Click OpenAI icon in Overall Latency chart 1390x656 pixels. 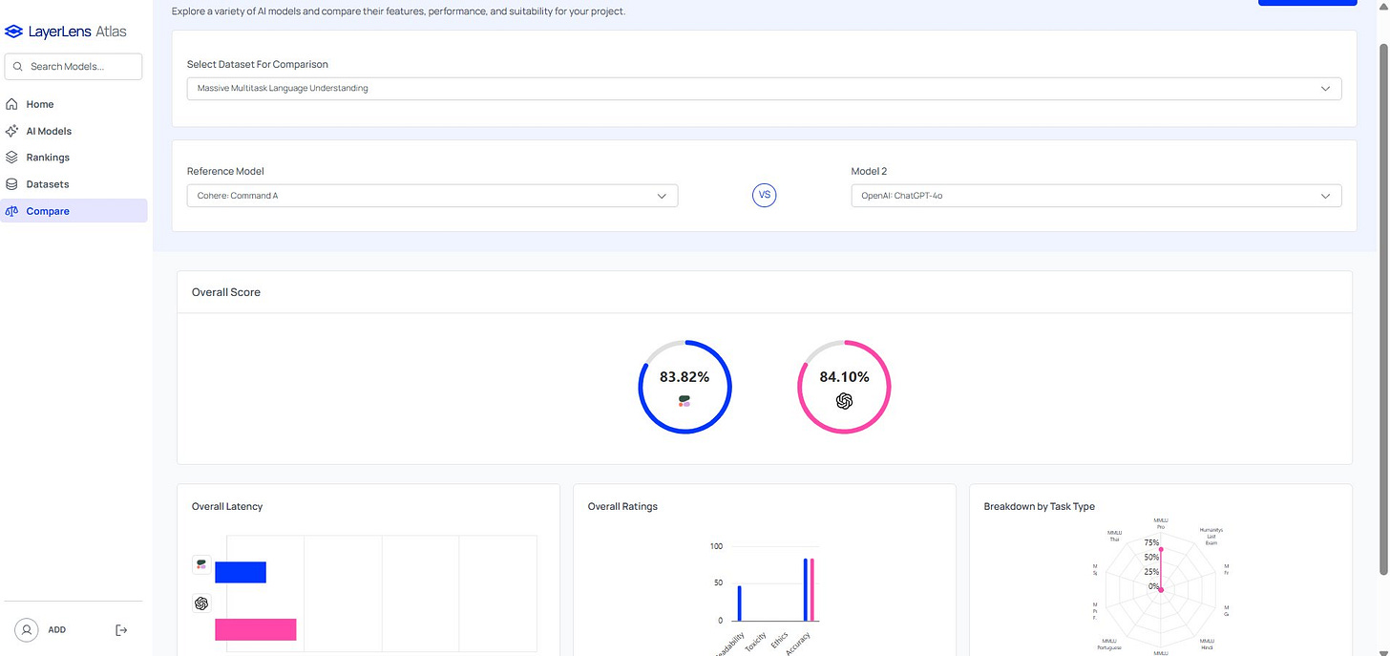pos(201,603)
